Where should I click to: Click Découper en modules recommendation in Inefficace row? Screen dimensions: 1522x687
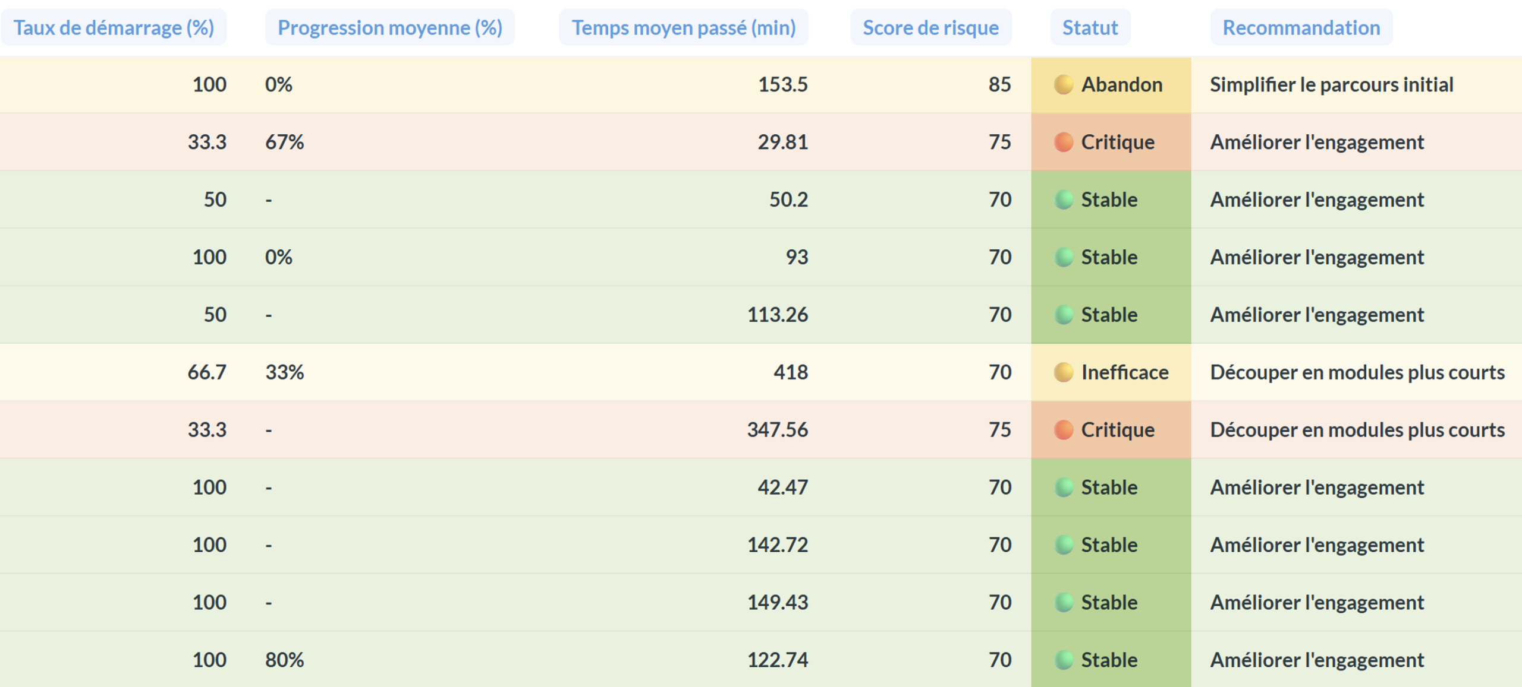[x=1357, y=372]
